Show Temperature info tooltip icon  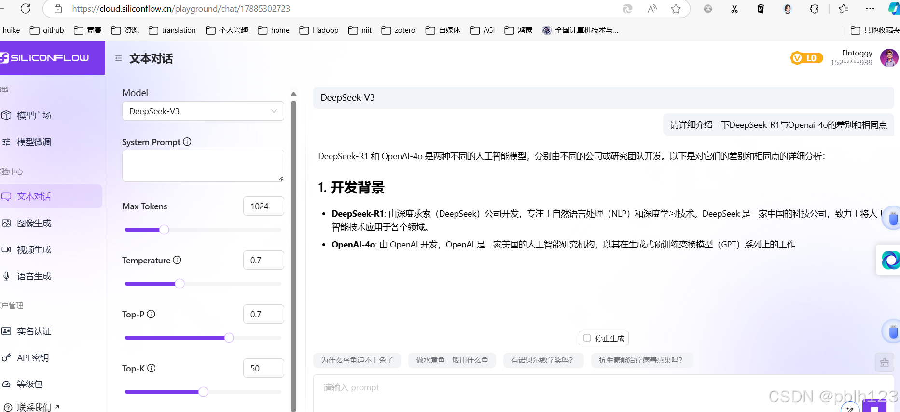[x=177, y=260]
